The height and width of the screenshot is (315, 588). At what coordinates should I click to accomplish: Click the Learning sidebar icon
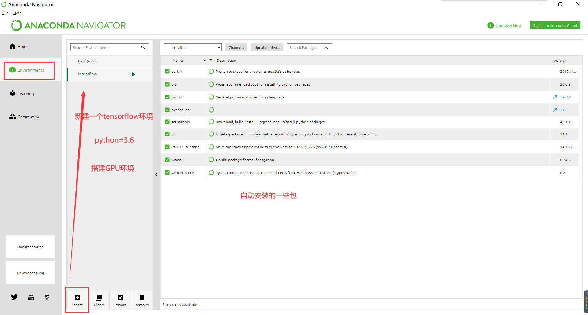12,93
